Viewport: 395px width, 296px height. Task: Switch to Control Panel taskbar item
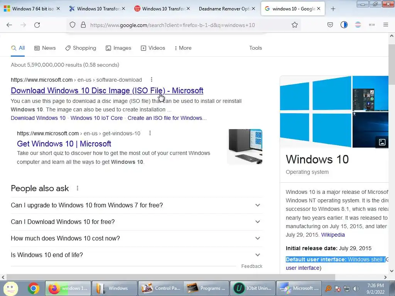[x=161, y=288]
